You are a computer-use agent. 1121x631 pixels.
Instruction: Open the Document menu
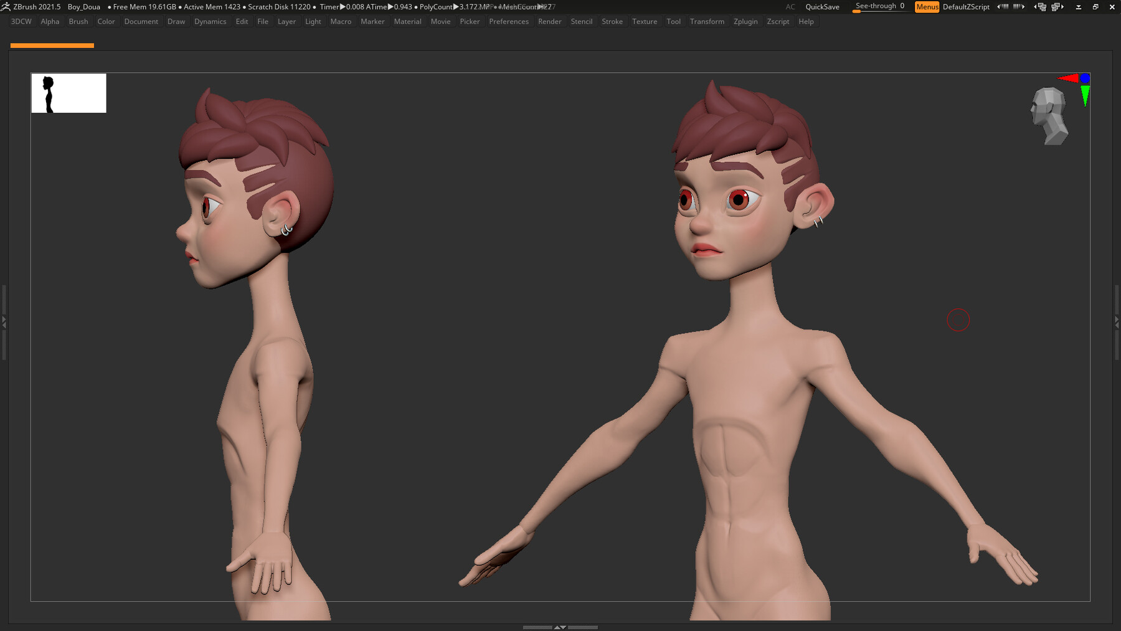tap(141, 22)
